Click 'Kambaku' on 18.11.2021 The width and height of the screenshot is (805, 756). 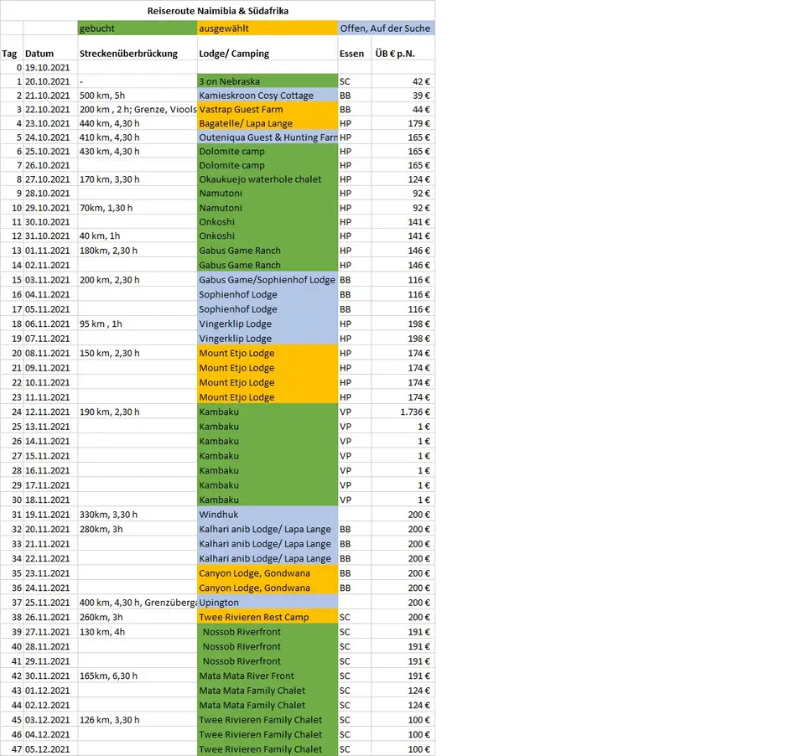[x=267, y=500]
